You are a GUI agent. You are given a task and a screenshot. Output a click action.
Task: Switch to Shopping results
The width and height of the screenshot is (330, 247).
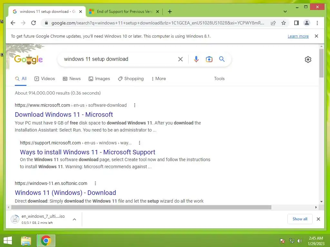[131, 79]
